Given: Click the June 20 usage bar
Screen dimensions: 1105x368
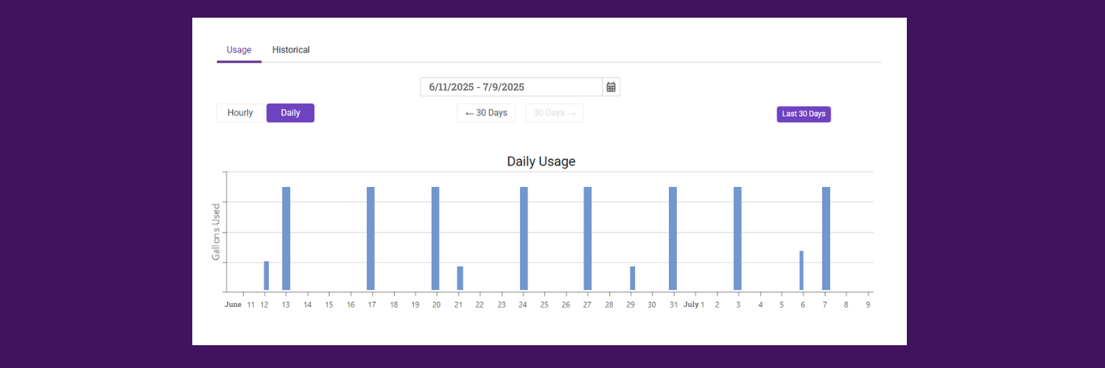Looking at the screenshot, I should coord(435,238).
